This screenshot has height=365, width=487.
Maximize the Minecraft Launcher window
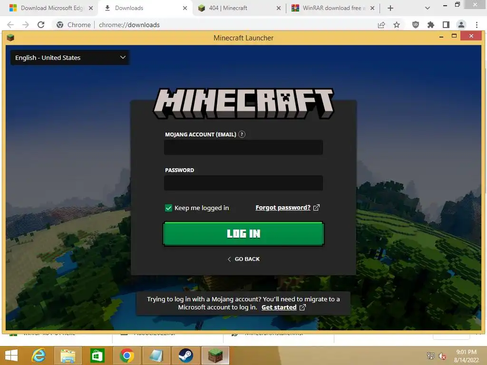[x=454, y=36]
